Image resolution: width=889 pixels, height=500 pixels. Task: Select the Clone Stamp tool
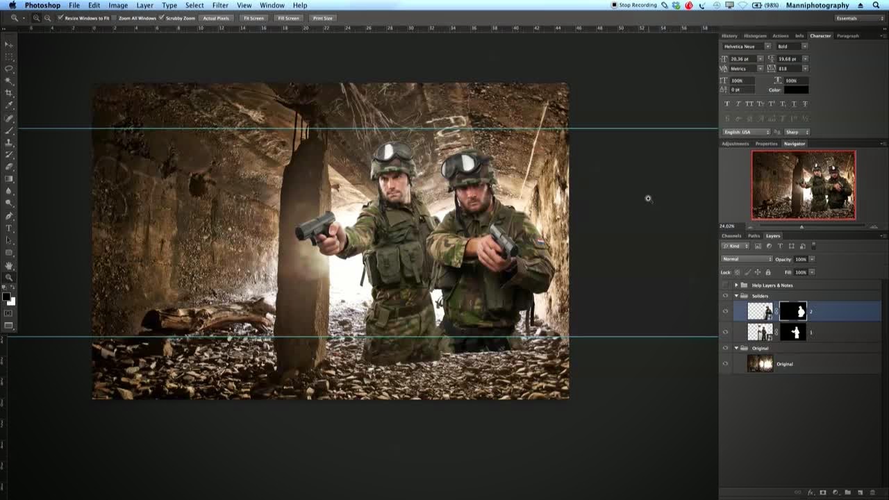coord(9,142)
